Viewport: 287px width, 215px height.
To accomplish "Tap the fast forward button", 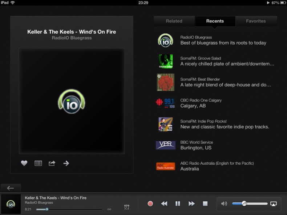I will [191, 204].
